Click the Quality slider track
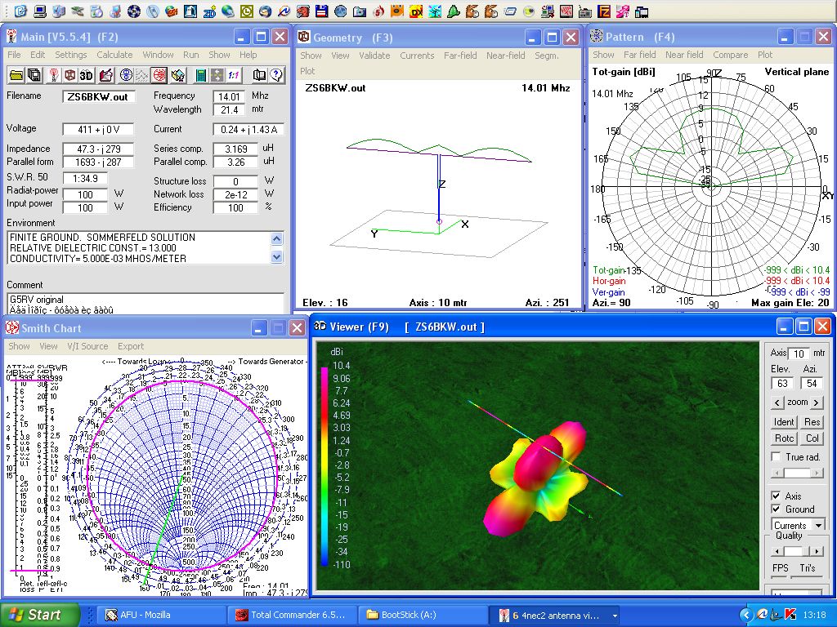 pos(796,551)
